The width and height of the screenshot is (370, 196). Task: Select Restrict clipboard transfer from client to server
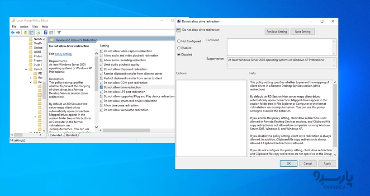[133, 74]
